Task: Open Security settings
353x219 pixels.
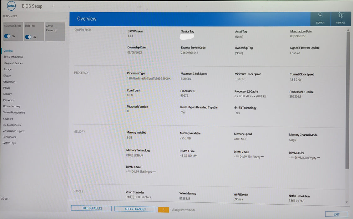Action: [x=8, y=94]
